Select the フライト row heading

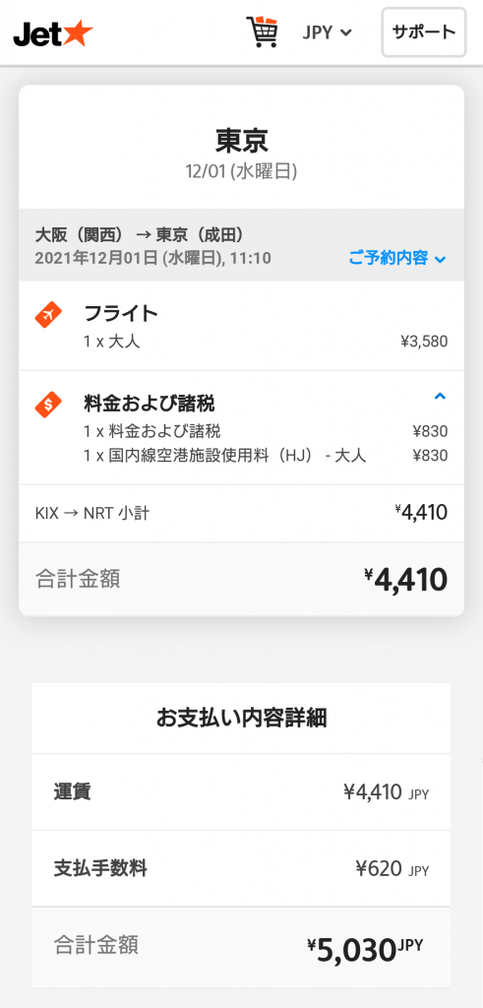point(121,314)
